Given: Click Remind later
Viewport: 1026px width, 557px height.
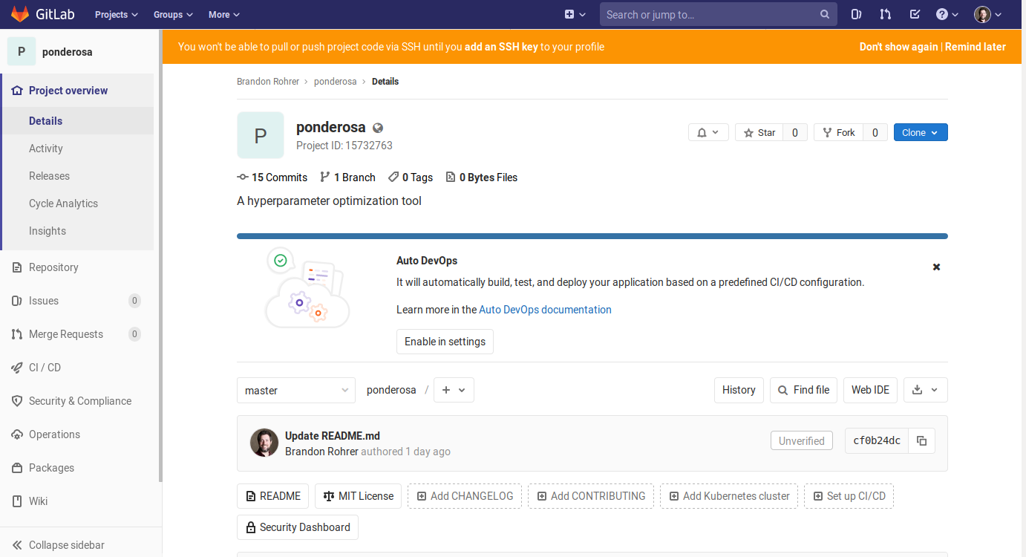Looking at the screenshot, I should pyautogui.click(x=976, y=47).
